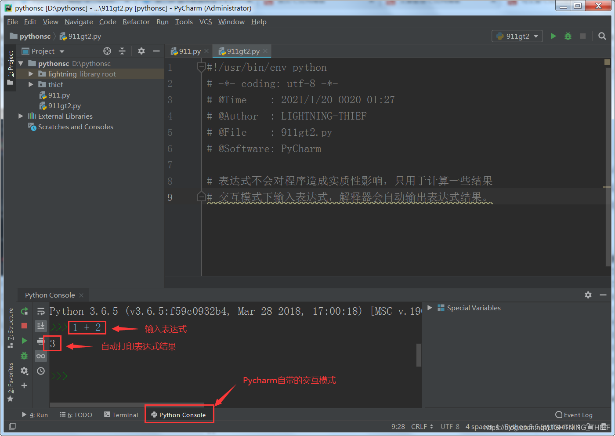Print the console output
615x436 pixels.
[x=40, y=341]
